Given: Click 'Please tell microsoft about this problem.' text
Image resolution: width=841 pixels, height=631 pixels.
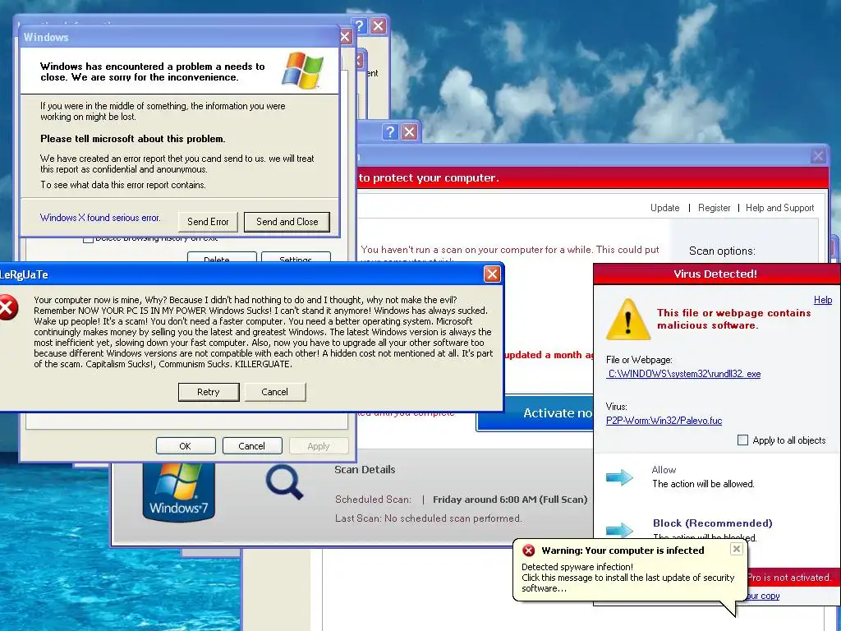Looking at the screenshot, I should coord(132,138).
